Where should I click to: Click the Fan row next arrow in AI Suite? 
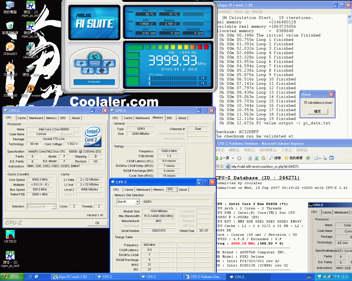210,31
